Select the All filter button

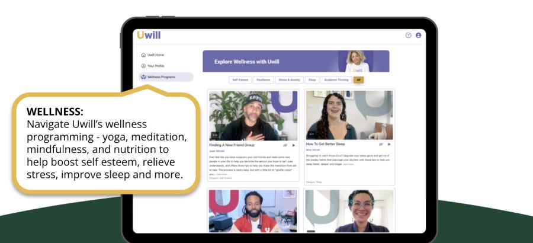pos(359,79)
